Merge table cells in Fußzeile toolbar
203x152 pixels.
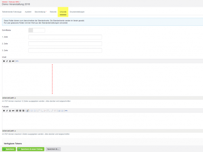click(x=62, y=111)
